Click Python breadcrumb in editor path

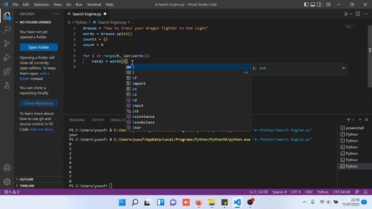click(81, 22)
